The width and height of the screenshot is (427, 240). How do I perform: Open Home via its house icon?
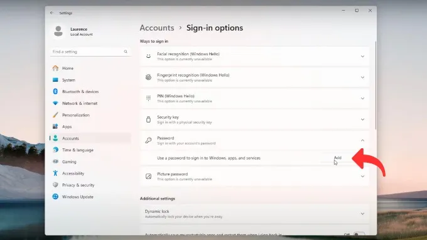(x=55, y=68)
